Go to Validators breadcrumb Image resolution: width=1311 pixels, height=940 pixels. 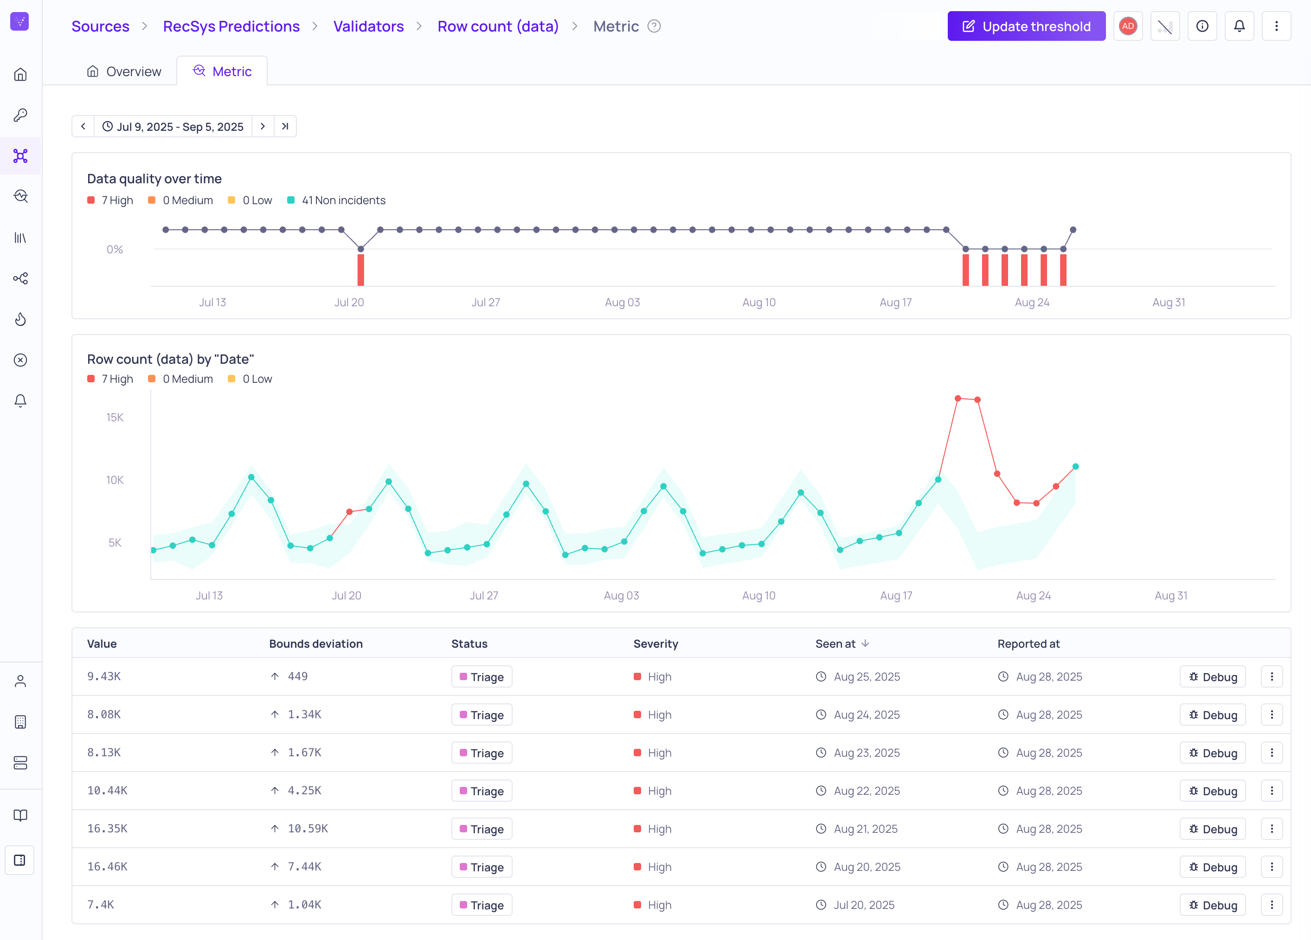[368, 26]
